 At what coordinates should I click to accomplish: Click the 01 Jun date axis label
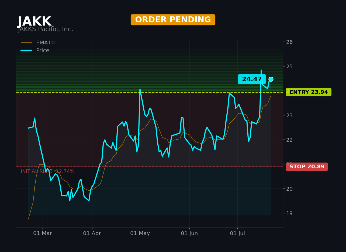189,233
